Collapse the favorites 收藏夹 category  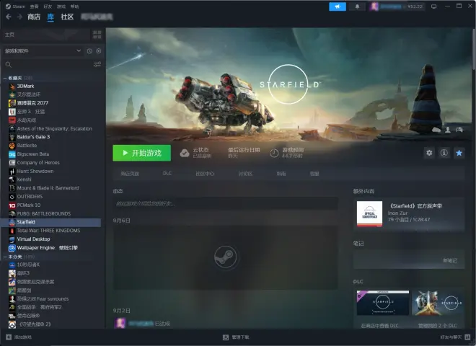coord(5,78)
